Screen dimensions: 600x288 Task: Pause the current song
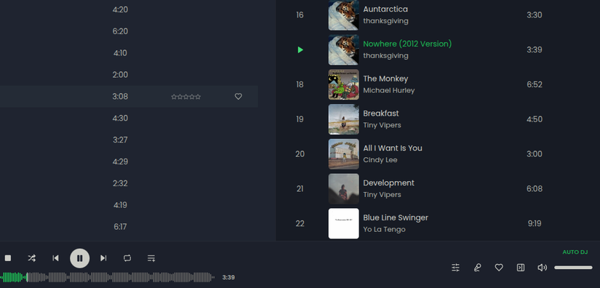coord(79,258)
